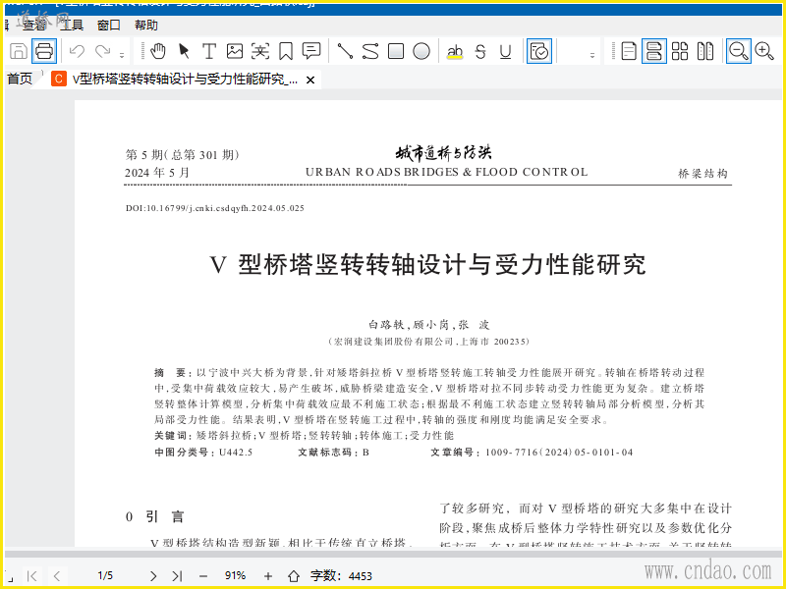Select the straight Line drawing tool

345,51
